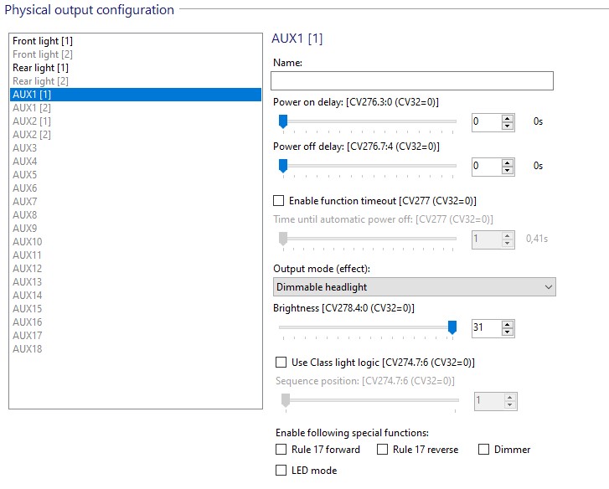Click the Power on delay slider handle
The height and width of the screenshot is (489, 609).
[283, 121]
